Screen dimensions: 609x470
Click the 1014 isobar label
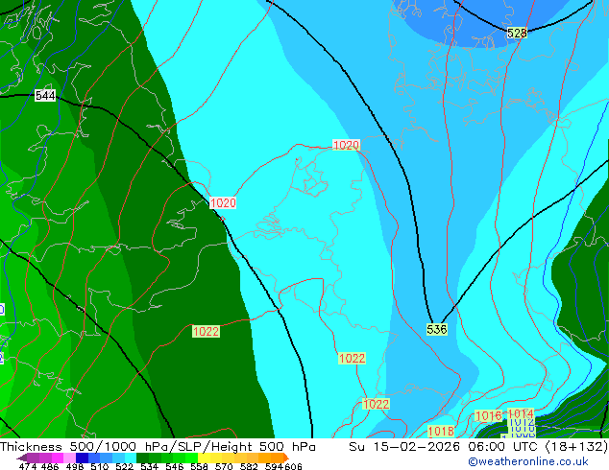[x=521, y=413]
